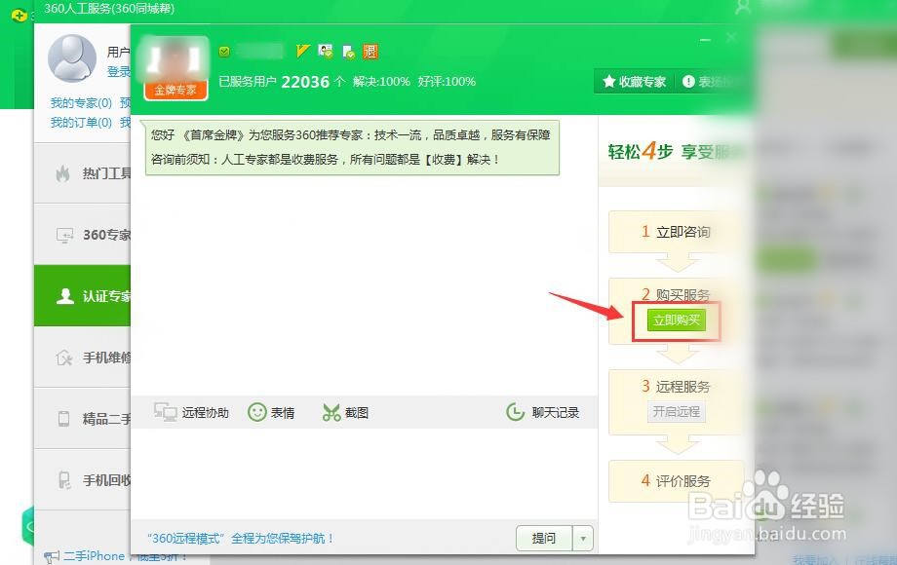Click the yellow pennant badge beside the username
The width and height of the screenshot is (897, 565).
pos(303,51)
